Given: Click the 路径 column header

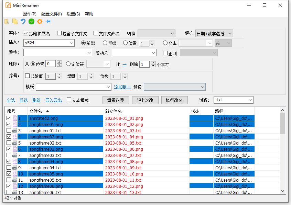Looking at the screenshot, I should [x=234, y=111].
